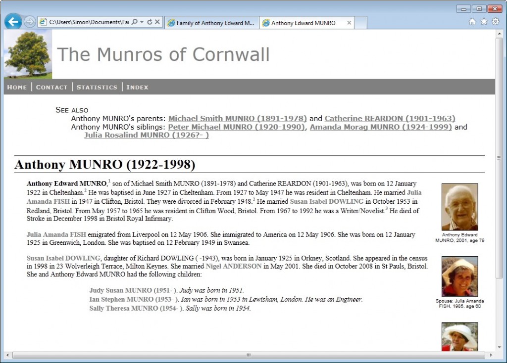Go back with the browser Back arrow
This screenshot has height=363, width=507.
(13, 22)
